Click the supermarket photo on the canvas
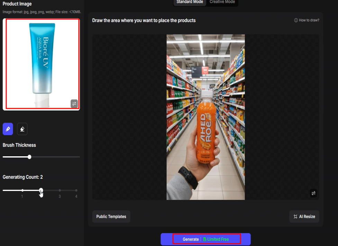Screen dimensions: 338x246 coord(205,117)
